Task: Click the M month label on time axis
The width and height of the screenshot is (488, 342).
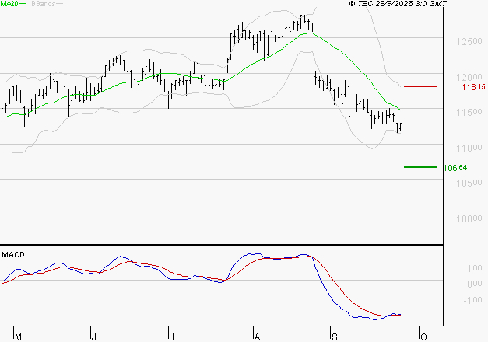Action: pos(18,337)
